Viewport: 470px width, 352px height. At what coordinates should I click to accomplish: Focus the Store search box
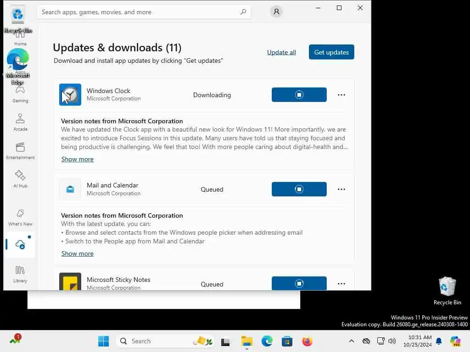pyautogui.click(x=144, y=12)
